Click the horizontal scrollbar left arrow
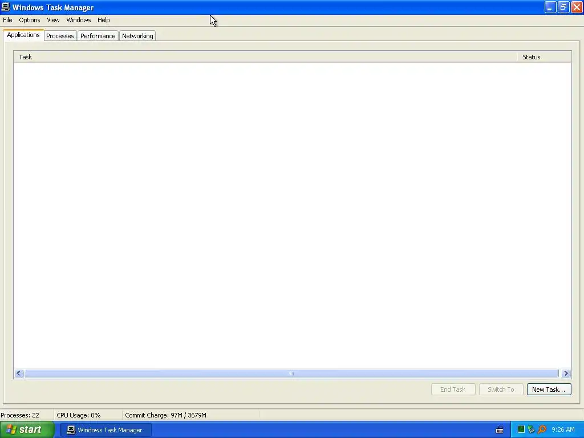 19,373
